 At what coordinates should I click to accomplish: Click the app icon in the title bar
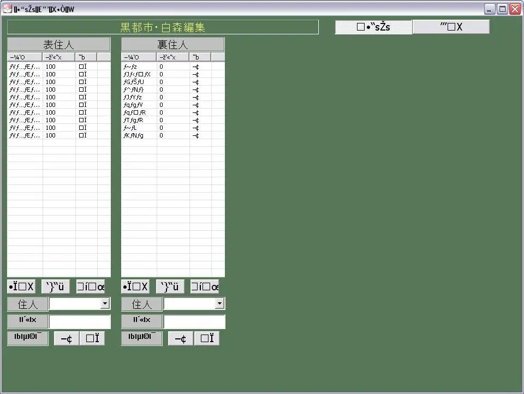[x=7, y=9]
